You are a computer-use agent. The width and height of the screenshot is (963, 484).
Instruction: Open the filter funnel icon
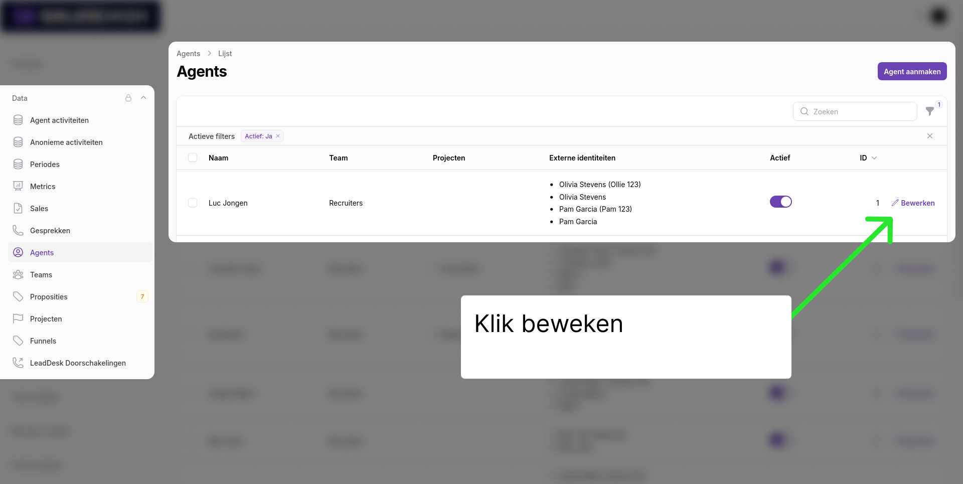pos(929,111)
